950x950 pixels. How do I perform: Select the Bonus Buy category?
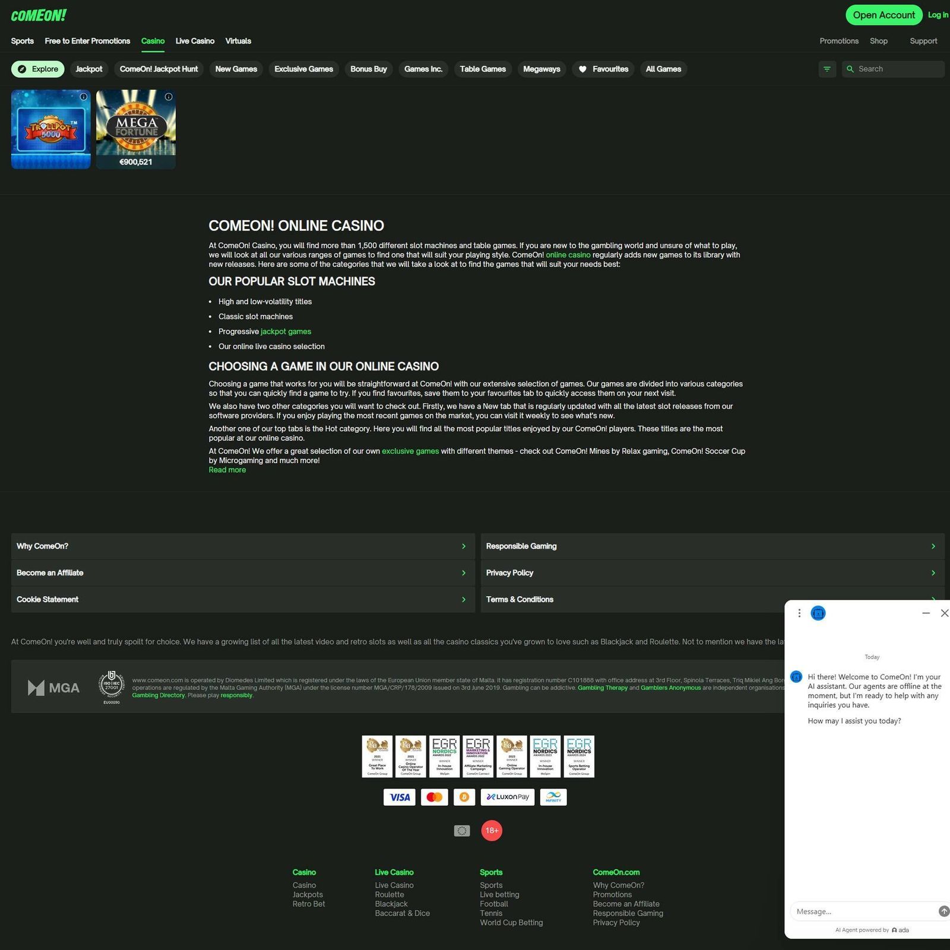tap(369, 69)
